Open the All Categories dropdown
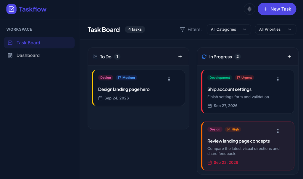 pos(229,29)
